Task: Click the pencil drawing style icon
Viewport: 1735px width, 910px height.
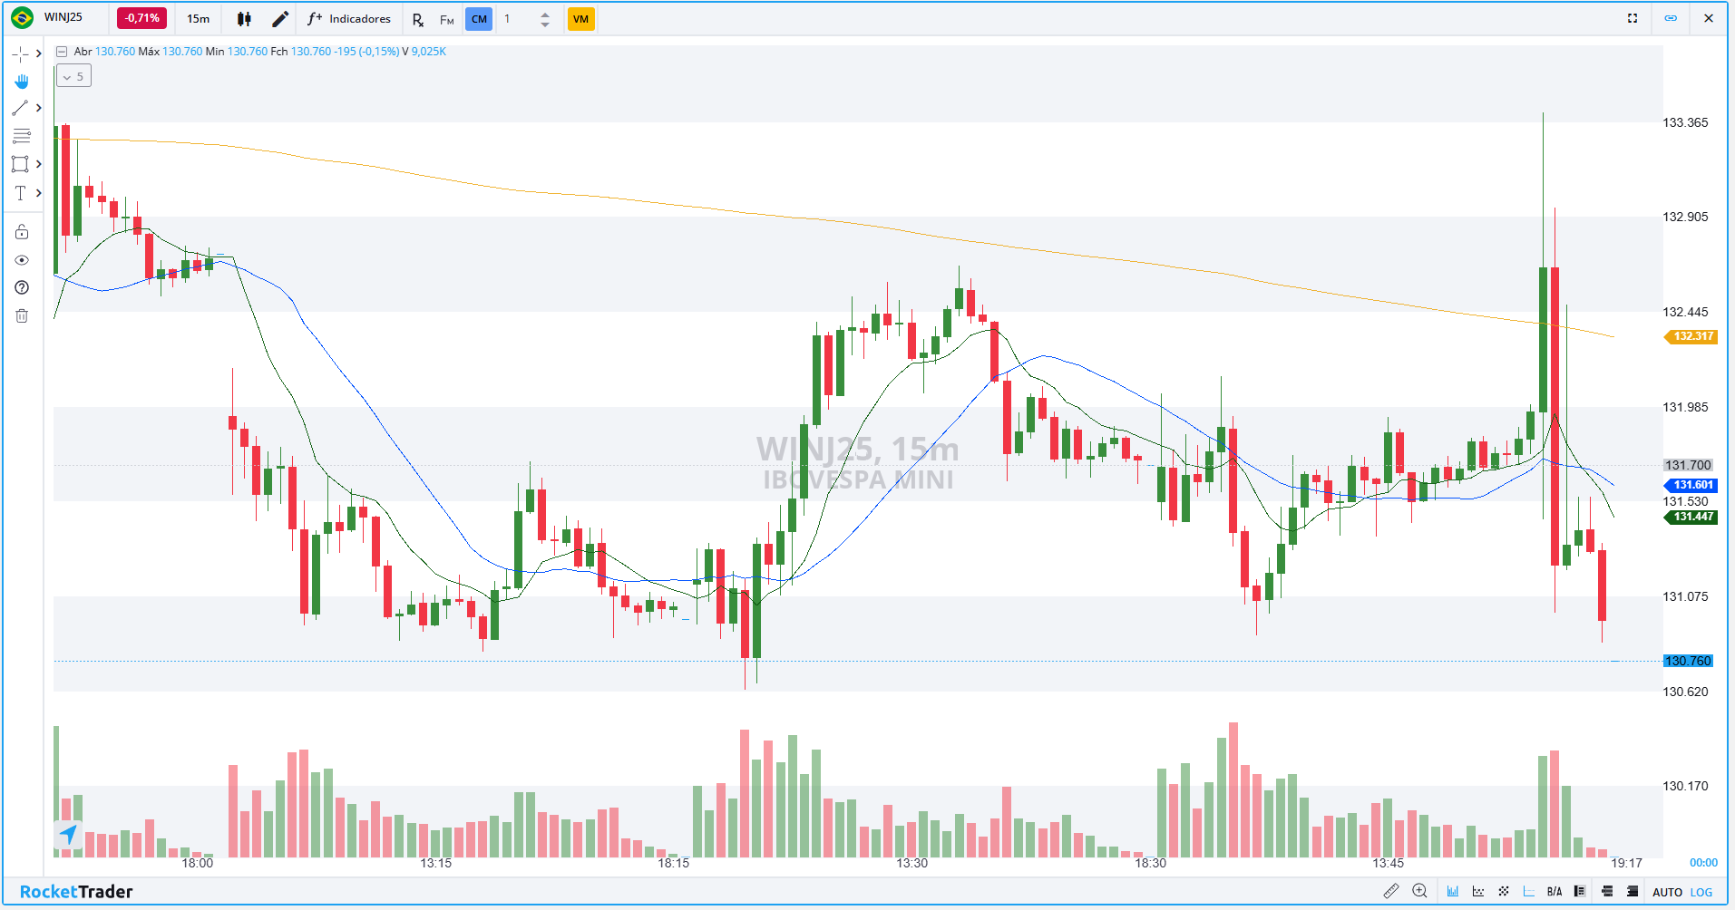Action: tap(280, 19)
